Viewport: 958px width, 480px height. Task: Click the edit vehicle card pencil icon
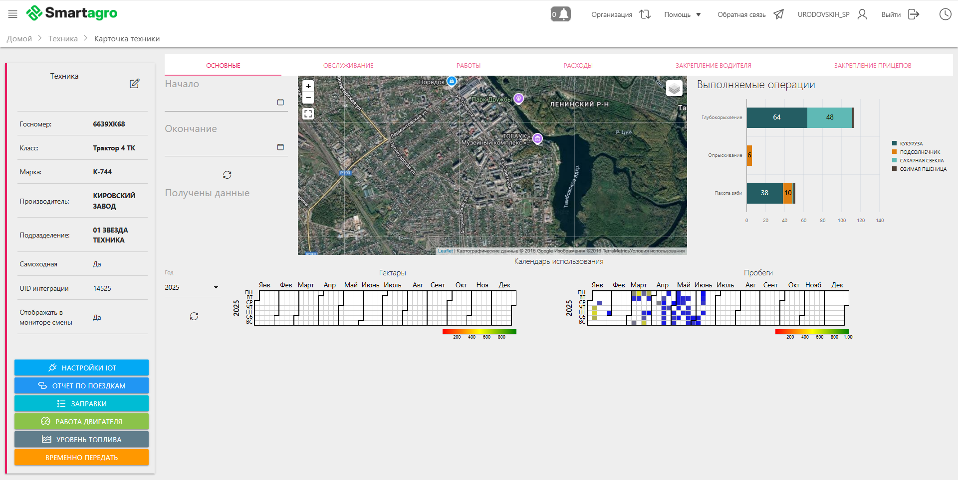134,84
